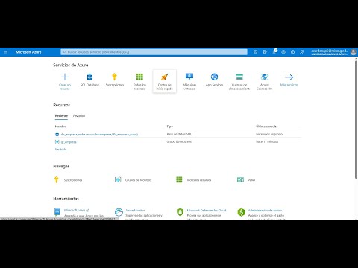Open Cuentas de almacenamiento service
This screenshot has width=358, height=268.
pos(239,82)
